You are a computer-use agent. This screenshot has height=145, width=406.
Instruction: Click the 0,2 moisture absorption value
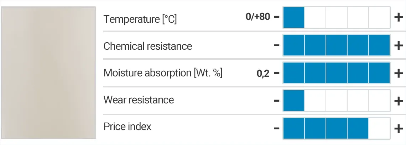point(263,74)
